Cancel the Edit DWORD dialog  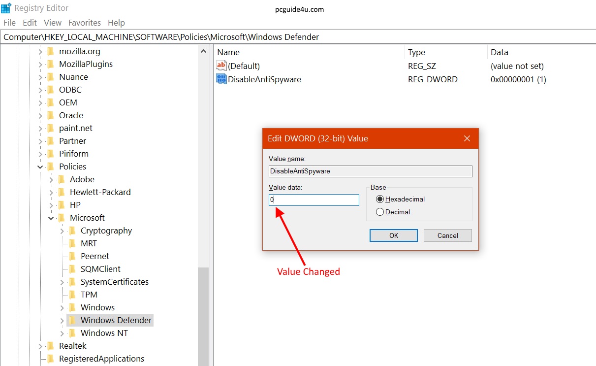(x=447, y=235)
